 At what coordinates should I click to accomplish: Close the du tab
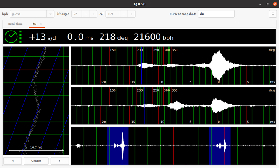coord(41,24)
